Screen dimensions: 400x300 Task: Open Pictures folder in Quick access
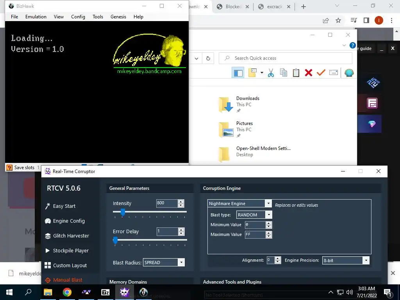236,129
